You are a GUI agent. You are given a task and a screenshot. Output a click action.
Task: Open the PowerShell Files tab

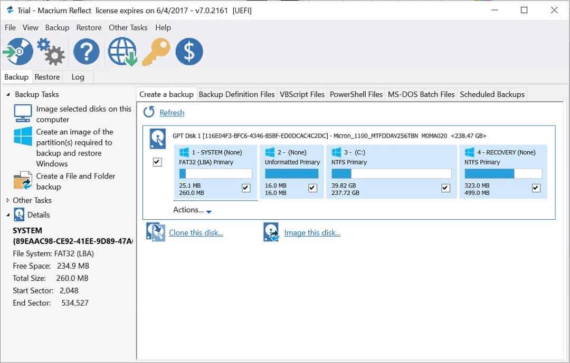[x=356, y=94]
